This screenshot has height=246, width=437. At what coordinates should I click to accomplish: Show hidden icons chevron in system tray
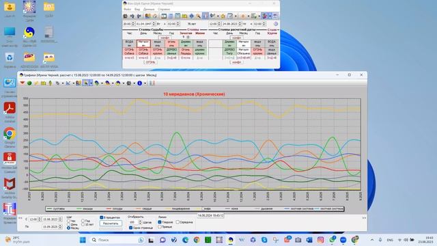(x=372, y=240)
